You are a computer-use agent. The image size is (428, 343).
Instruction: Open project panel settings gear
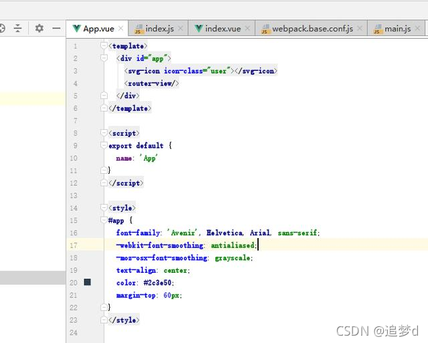click(39, 28)
